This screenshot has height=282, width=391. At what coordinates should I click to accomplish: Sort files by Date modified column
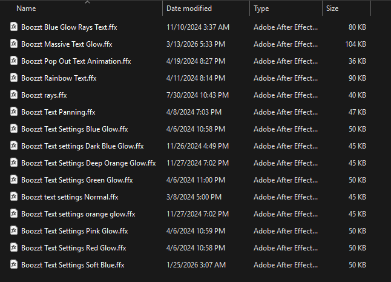[x=189, y=8]
